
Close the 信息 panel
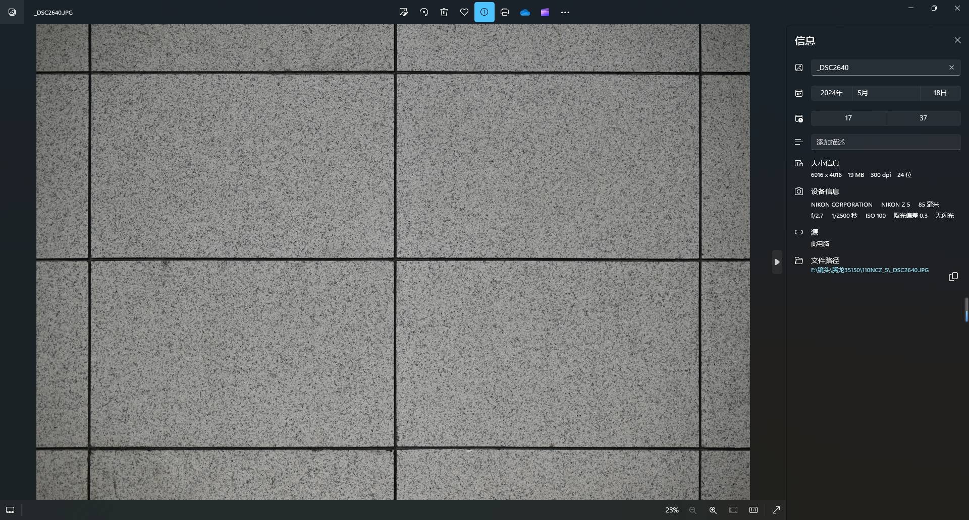pos(957,40)
